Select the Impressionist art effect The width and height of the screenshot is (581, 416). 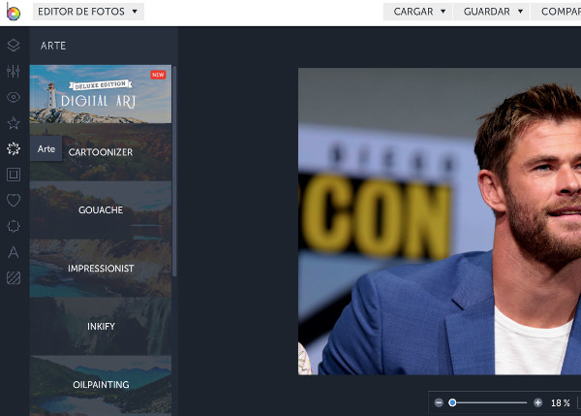click(x=101, y=268)
